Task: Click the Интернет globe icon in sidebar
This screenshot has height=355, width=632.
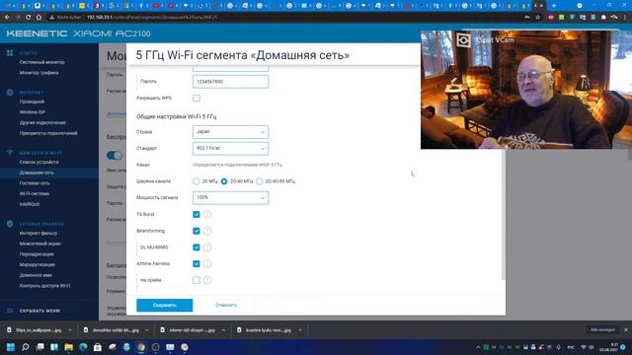Action: click(x=10, y=92)
